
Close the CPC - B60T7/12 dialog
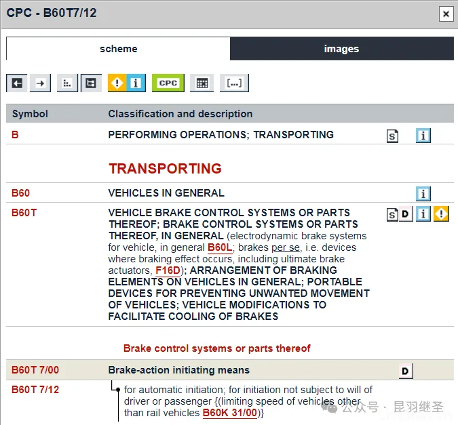[x=445, y=14]
